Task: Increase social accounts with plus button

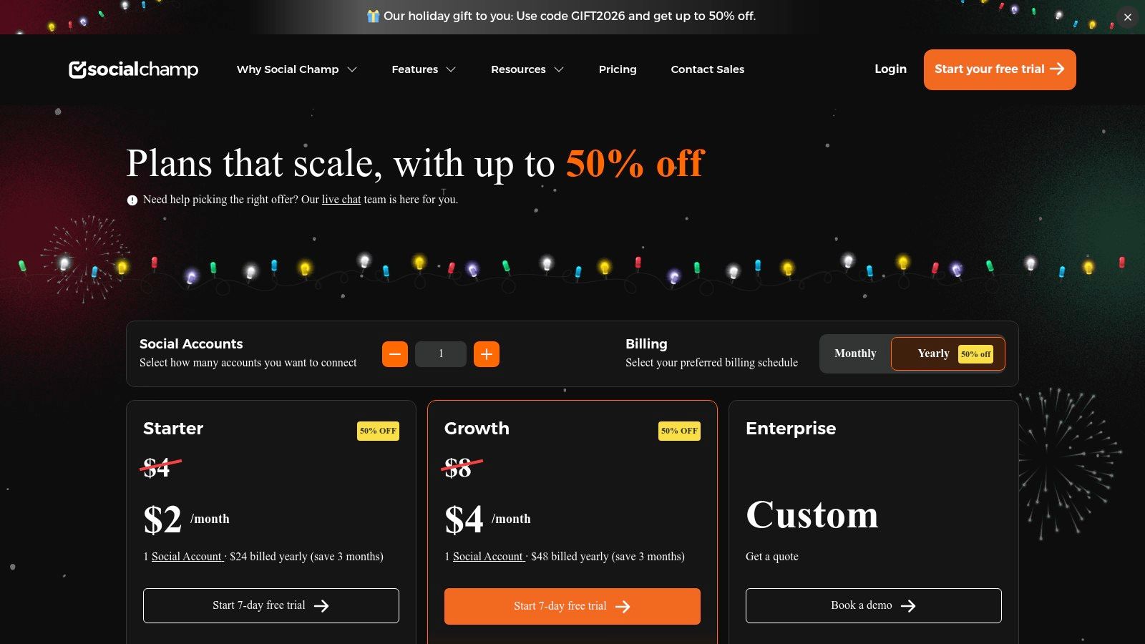Action: 487,354
